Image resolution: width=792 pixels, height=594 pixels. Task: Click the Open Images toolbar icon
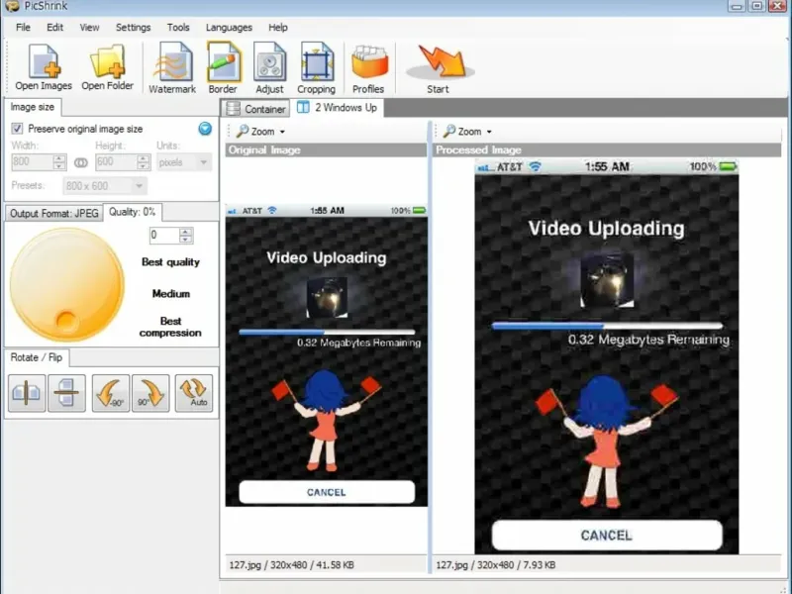click(x=44, y=62)
